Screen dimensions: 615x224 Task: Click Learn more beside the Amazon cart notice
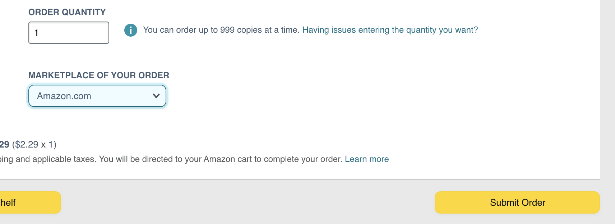(x=367, y=159)
